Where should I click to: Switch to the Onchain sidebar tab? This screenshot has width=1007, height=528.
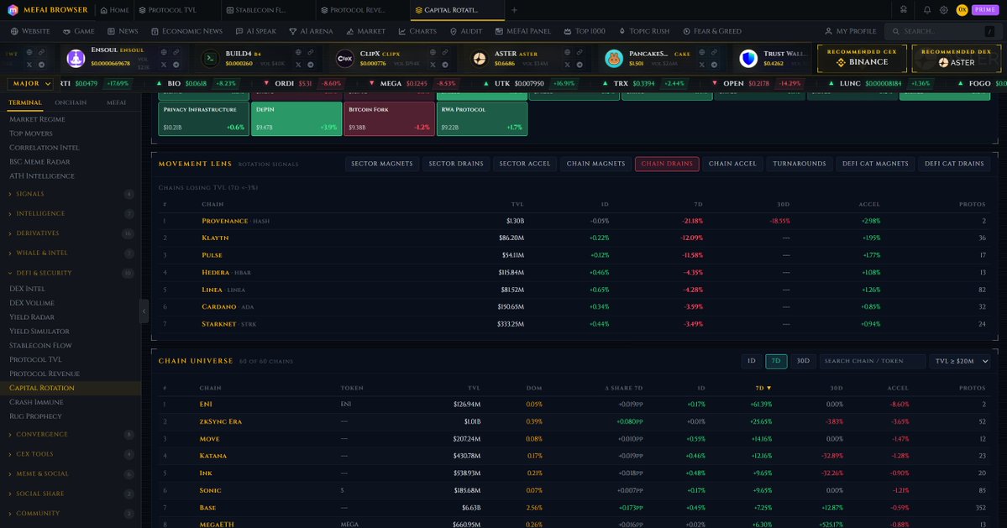click(x=71, y=102)
